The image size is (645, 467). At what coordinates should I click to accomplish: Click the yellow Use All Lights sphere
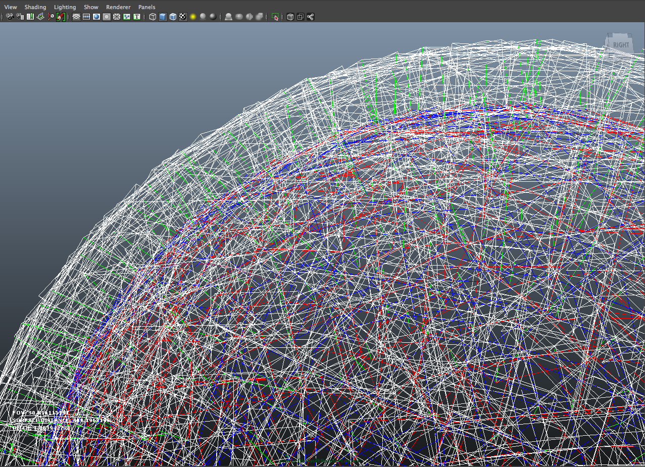pyautogui.click(x=193, y=17)
